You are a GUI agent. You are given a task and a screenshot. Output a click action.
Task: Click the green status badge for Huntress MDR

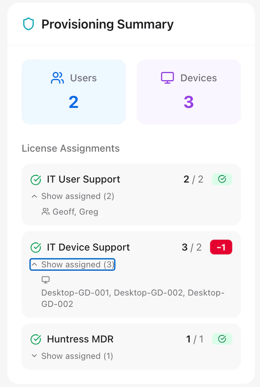(222, 339)
